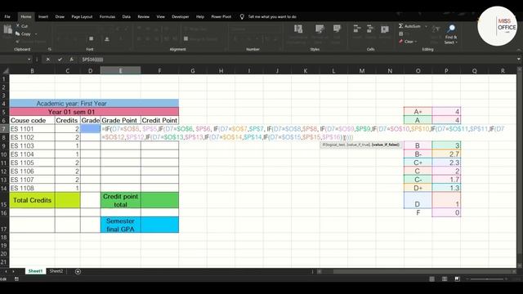Select column P header
523x294 pixels.
[446, 71]
